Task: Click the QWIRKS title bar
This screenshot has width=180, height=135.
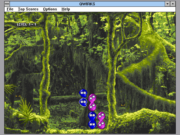Action: click(x=87, y=4)
